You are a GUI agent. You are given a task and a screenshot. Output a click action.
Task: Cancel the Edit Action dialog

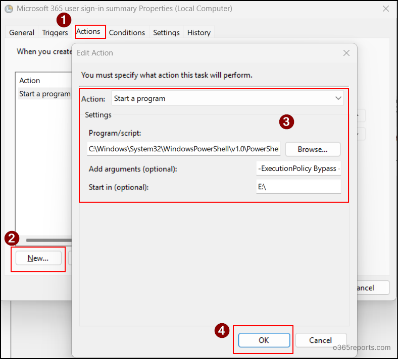(x=321, y=340)
